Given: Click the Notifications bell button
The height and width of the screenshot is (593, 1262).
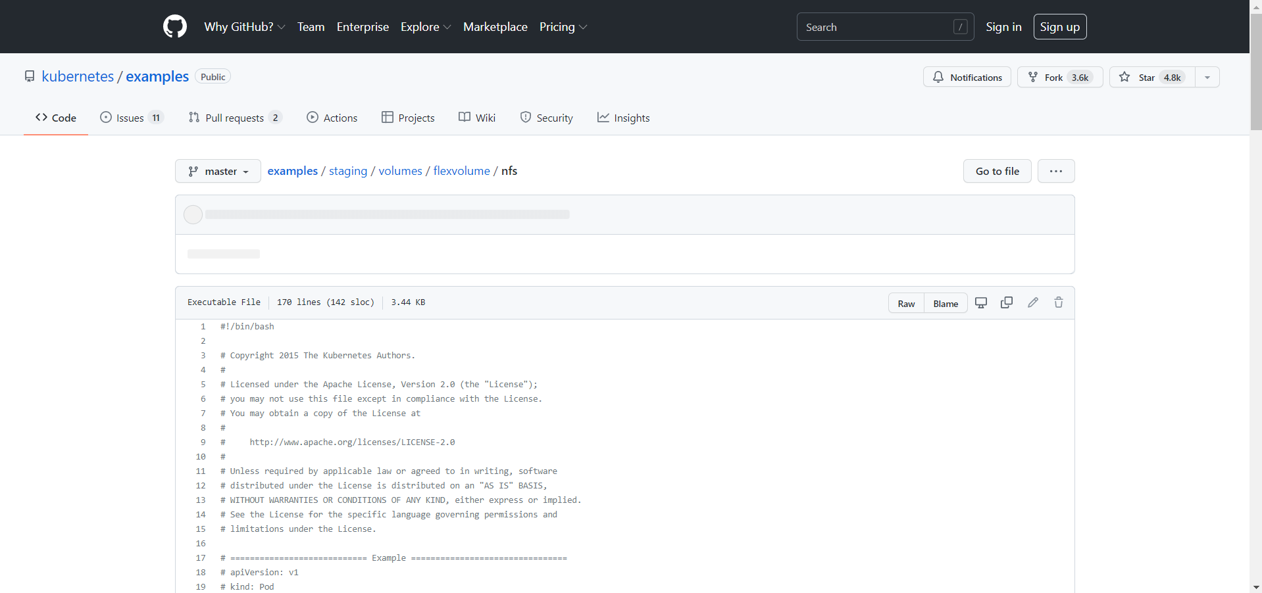Looking at the screenshot, I should [x=967, y=77].
